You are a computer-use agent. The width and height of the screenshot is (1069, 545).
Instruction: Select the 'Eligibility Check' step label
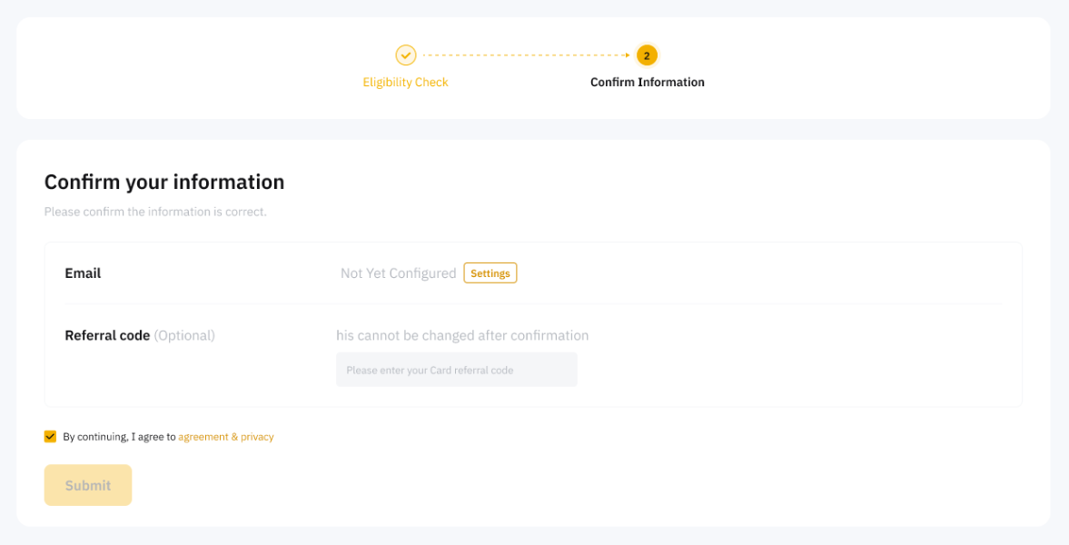(405, 82)
